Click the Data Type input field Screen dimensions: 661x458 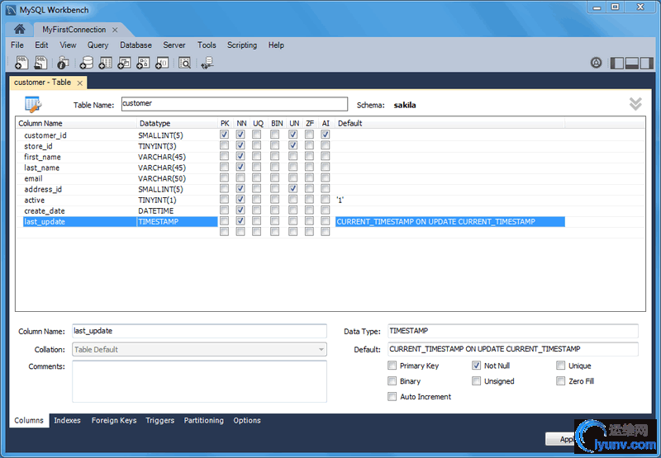point(513,331)
